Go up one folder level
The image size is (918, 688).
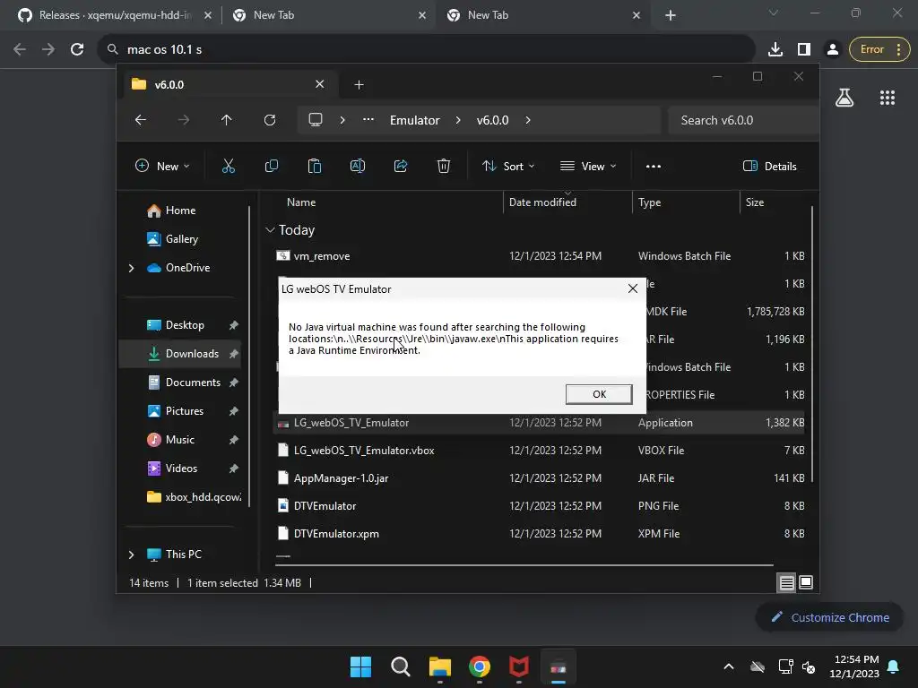pos(227,120)
